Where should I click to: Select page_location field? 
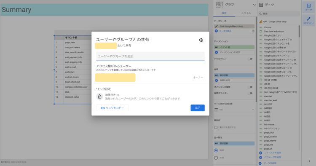270,137
